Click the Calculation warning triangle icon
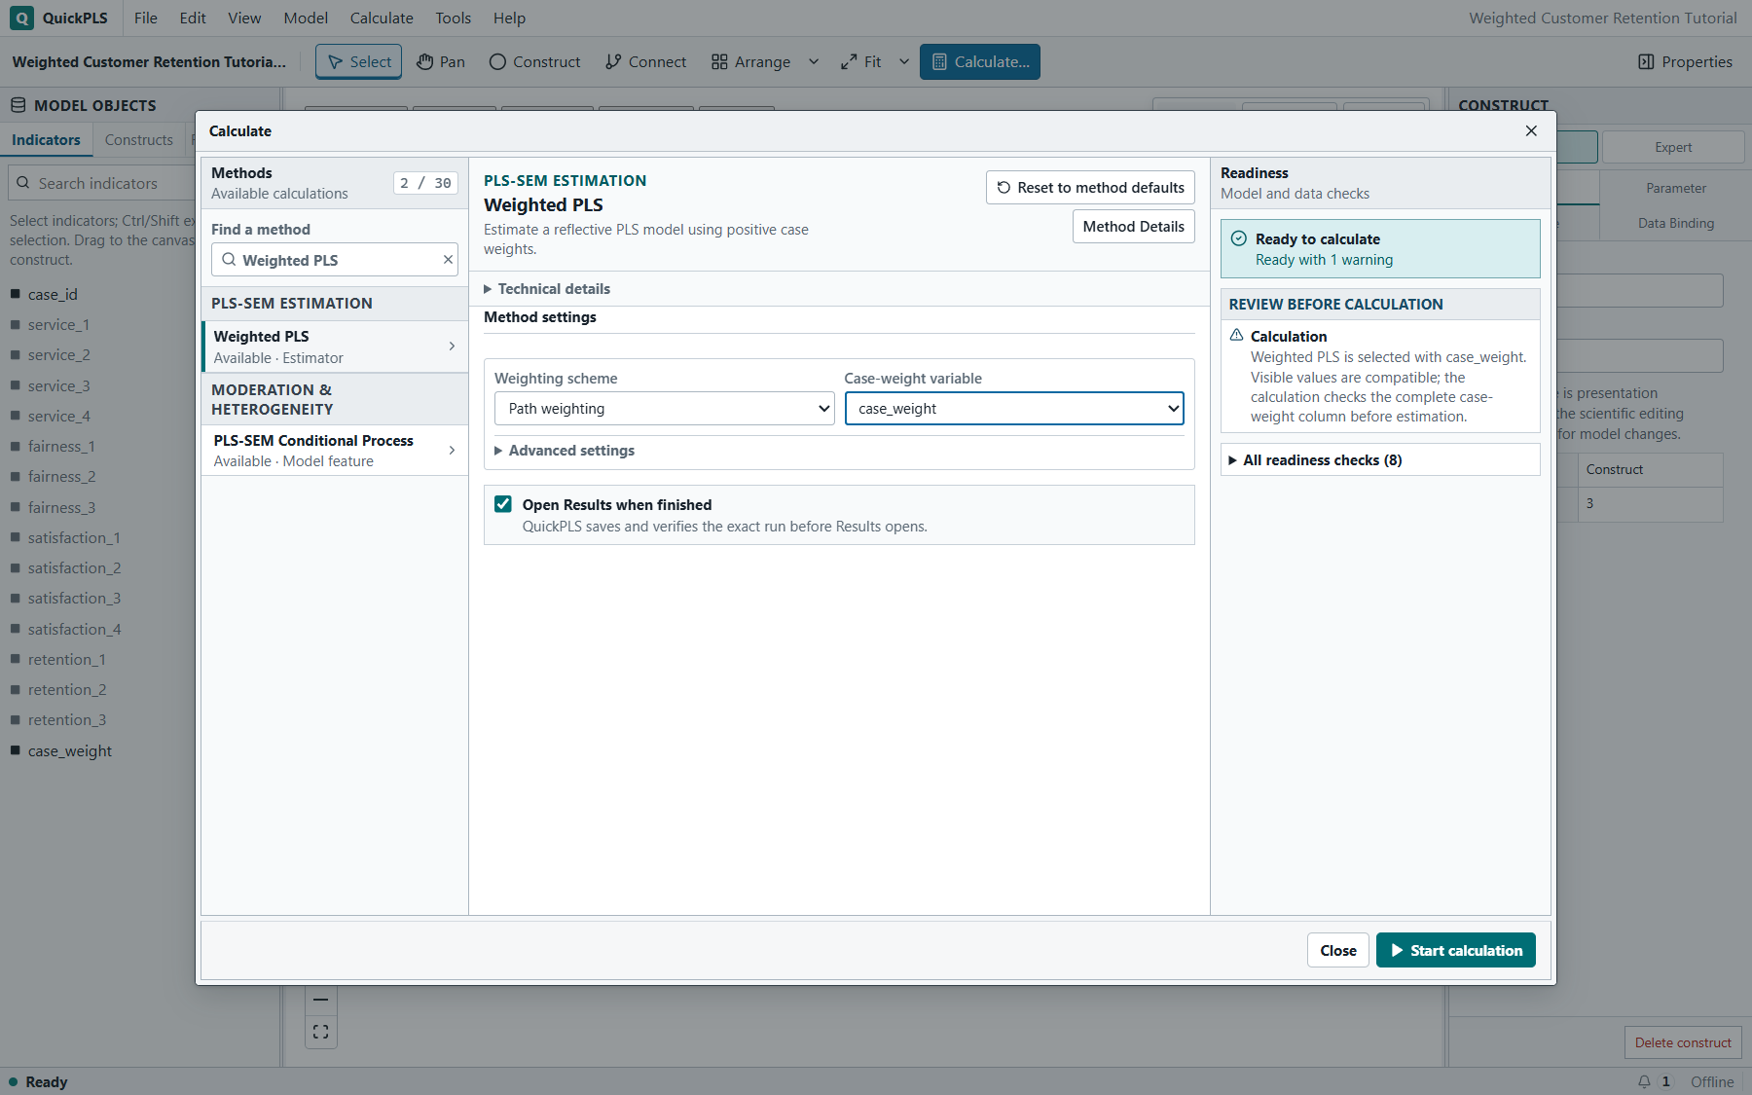1752x1095 pixels. (x=1236, y=335)
